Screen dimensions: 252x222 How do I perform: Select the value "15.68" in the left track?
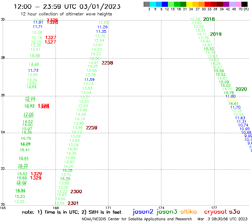pos(22,178)
